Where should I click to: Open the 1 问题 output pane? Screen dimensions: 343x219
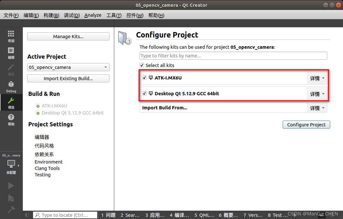[x=108, y=215]
